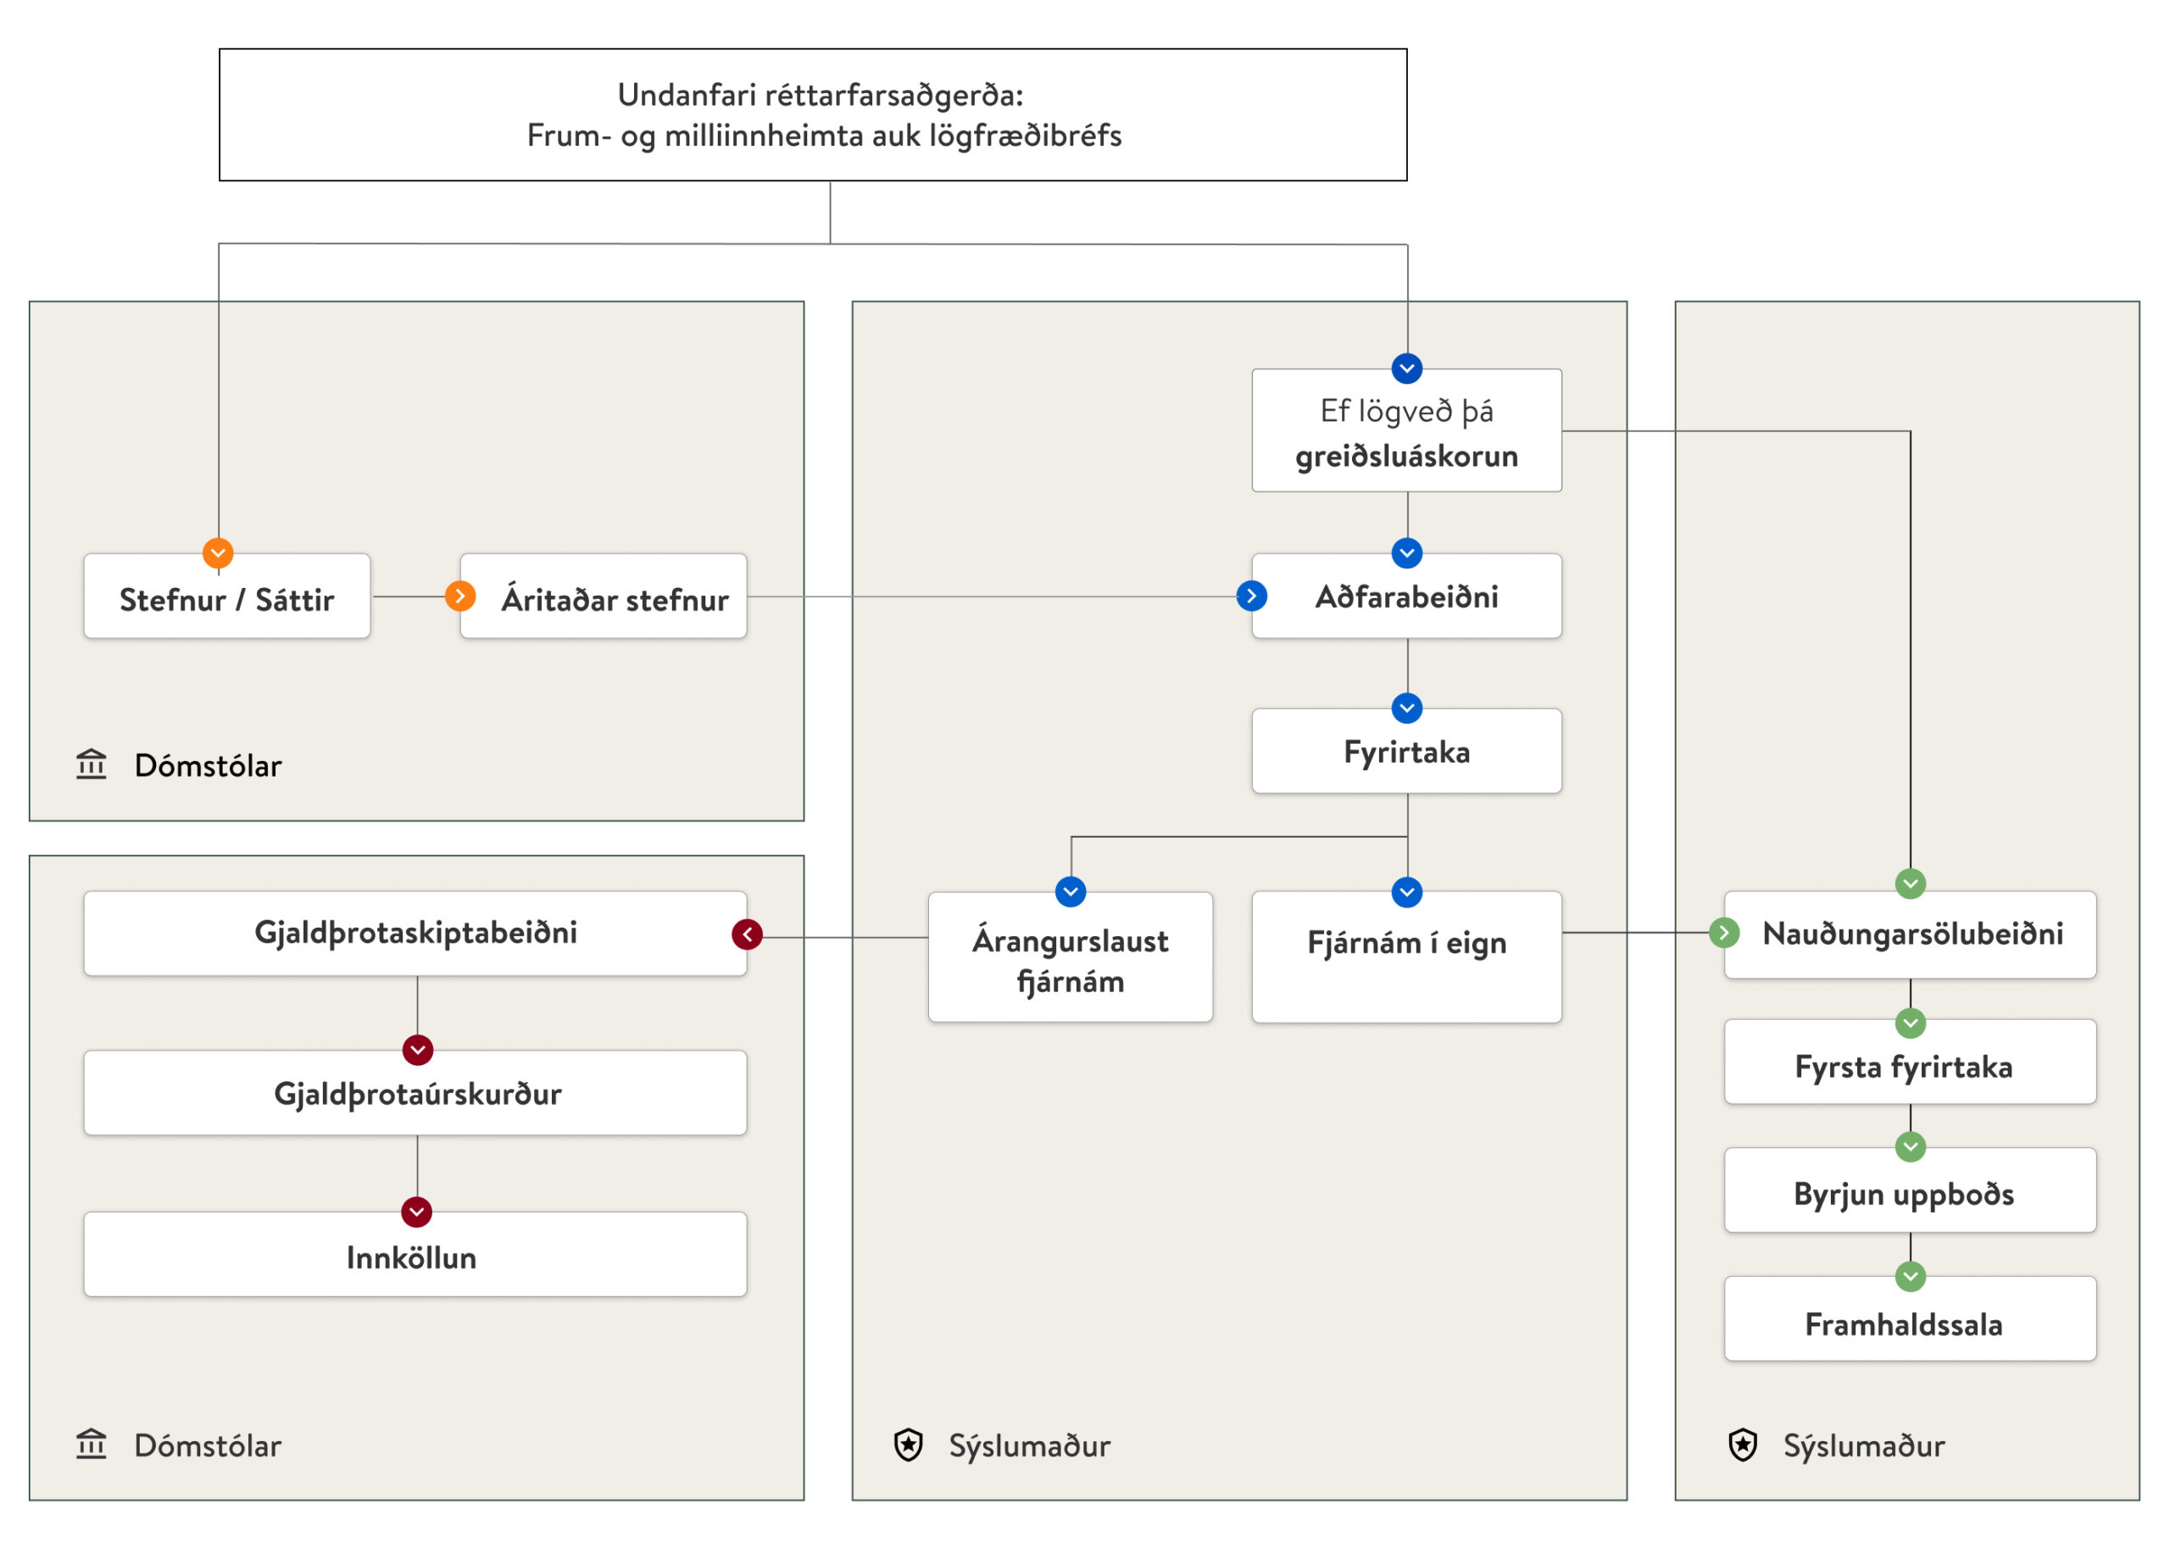Click blue chevron above Árangurslaust fjárnám
The height and width of the screenshot is (1542, 2170).
coord(1071,891)
